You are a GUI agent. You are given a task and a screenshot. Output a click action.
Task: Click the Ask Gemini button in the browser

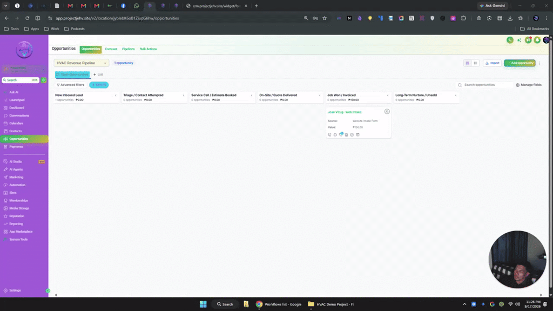point(493,5)
